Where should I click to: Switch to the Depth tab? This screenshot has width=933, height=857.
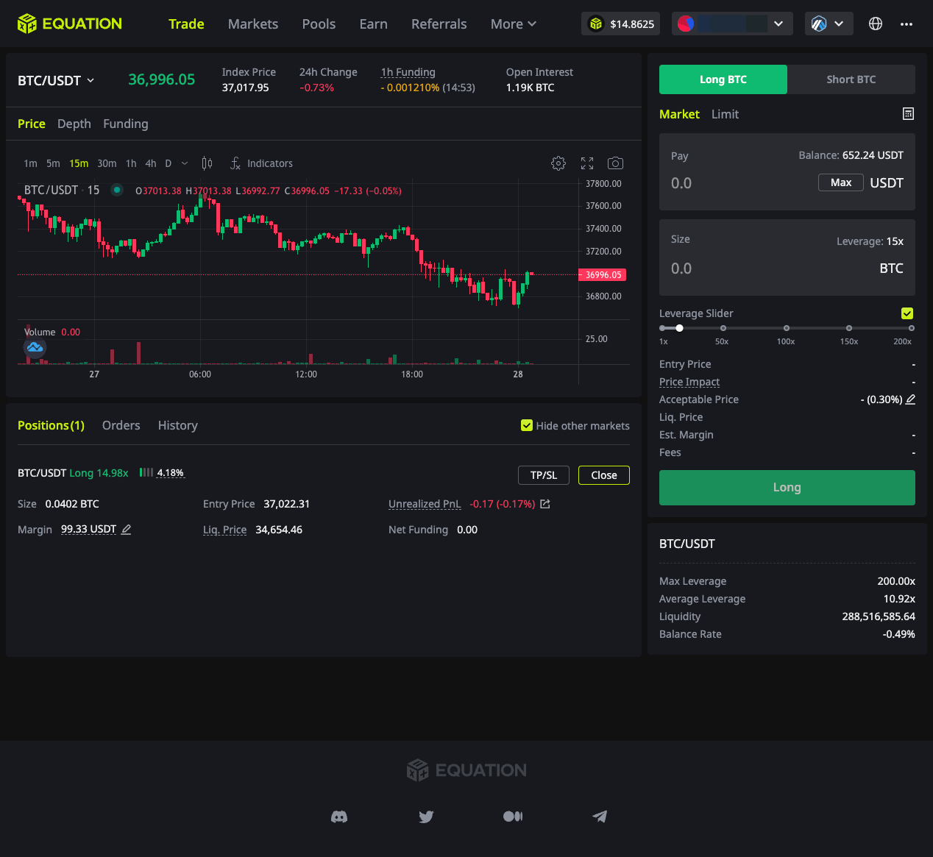pos(74,124)
